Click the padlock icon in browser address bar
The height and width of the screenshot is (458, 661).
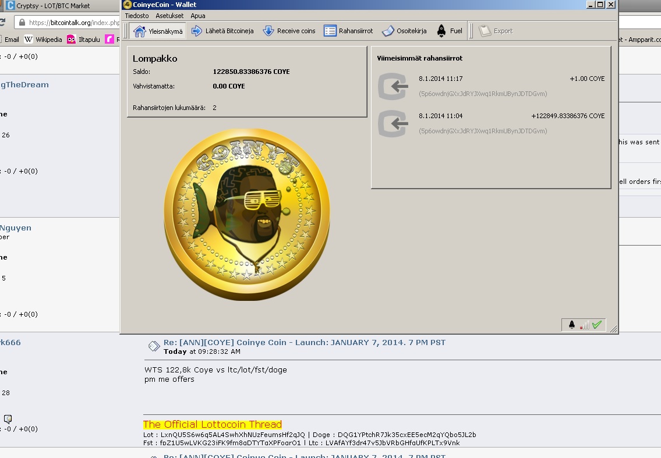tap(22, 22)
